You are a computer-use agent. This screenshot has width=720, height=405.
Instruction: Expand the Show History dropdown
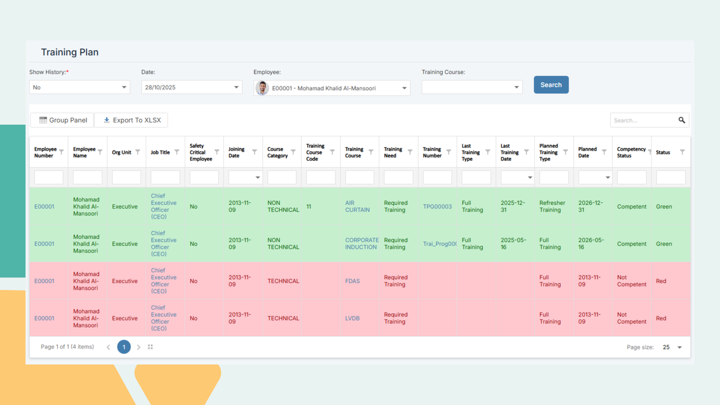(x=124, y=87)
